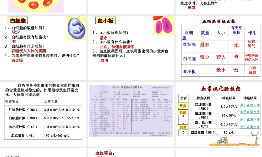Open the 少于正常水平 link beside 3.0×10¹²/L
Screen dimensions: 262x157
250,105
